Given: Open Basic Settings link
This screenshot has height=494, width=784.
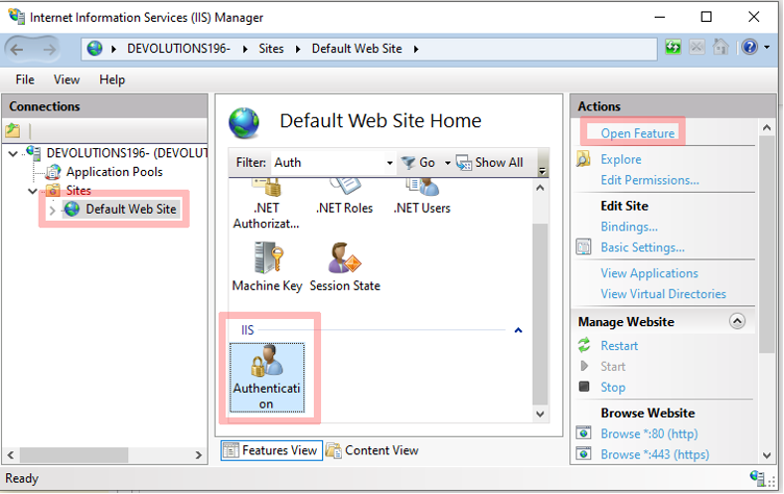Looking at the screenshot, I should (x=643, y=247).
